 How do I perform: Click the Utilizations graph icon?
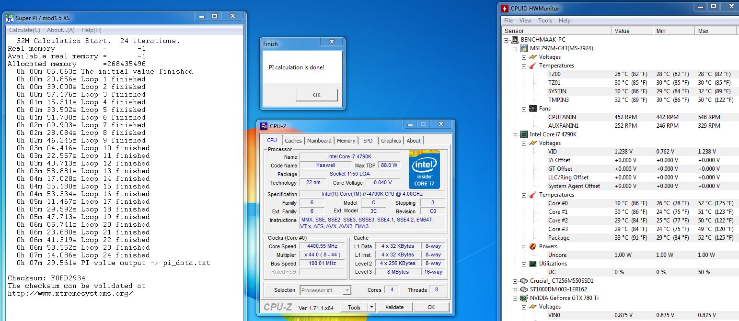(532, 264)
